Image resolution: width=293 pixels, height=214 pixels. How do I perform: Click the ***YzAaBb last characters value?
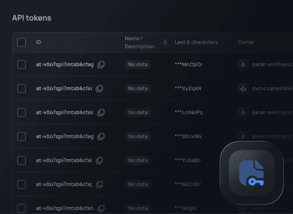point(188,160)
